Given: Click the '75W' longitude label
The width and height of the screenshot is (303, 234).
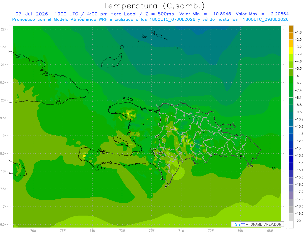Looking at the screenshot, I should coord(63,231).
